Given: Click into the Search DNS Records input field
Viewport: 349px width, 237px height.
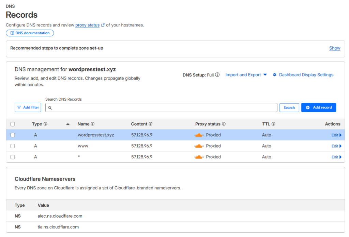Looking at the screenshot, I should pyautogui.click(x=161, y=107).
